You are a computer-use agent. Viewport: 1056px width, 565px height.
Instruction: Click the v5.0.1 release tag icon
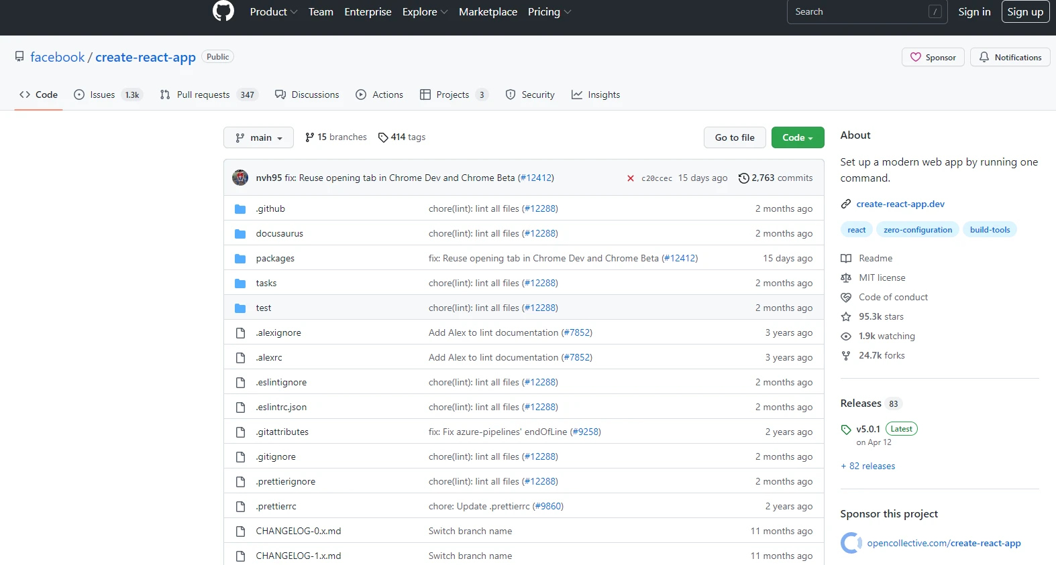pyautogui.click(x=846, y=429)
